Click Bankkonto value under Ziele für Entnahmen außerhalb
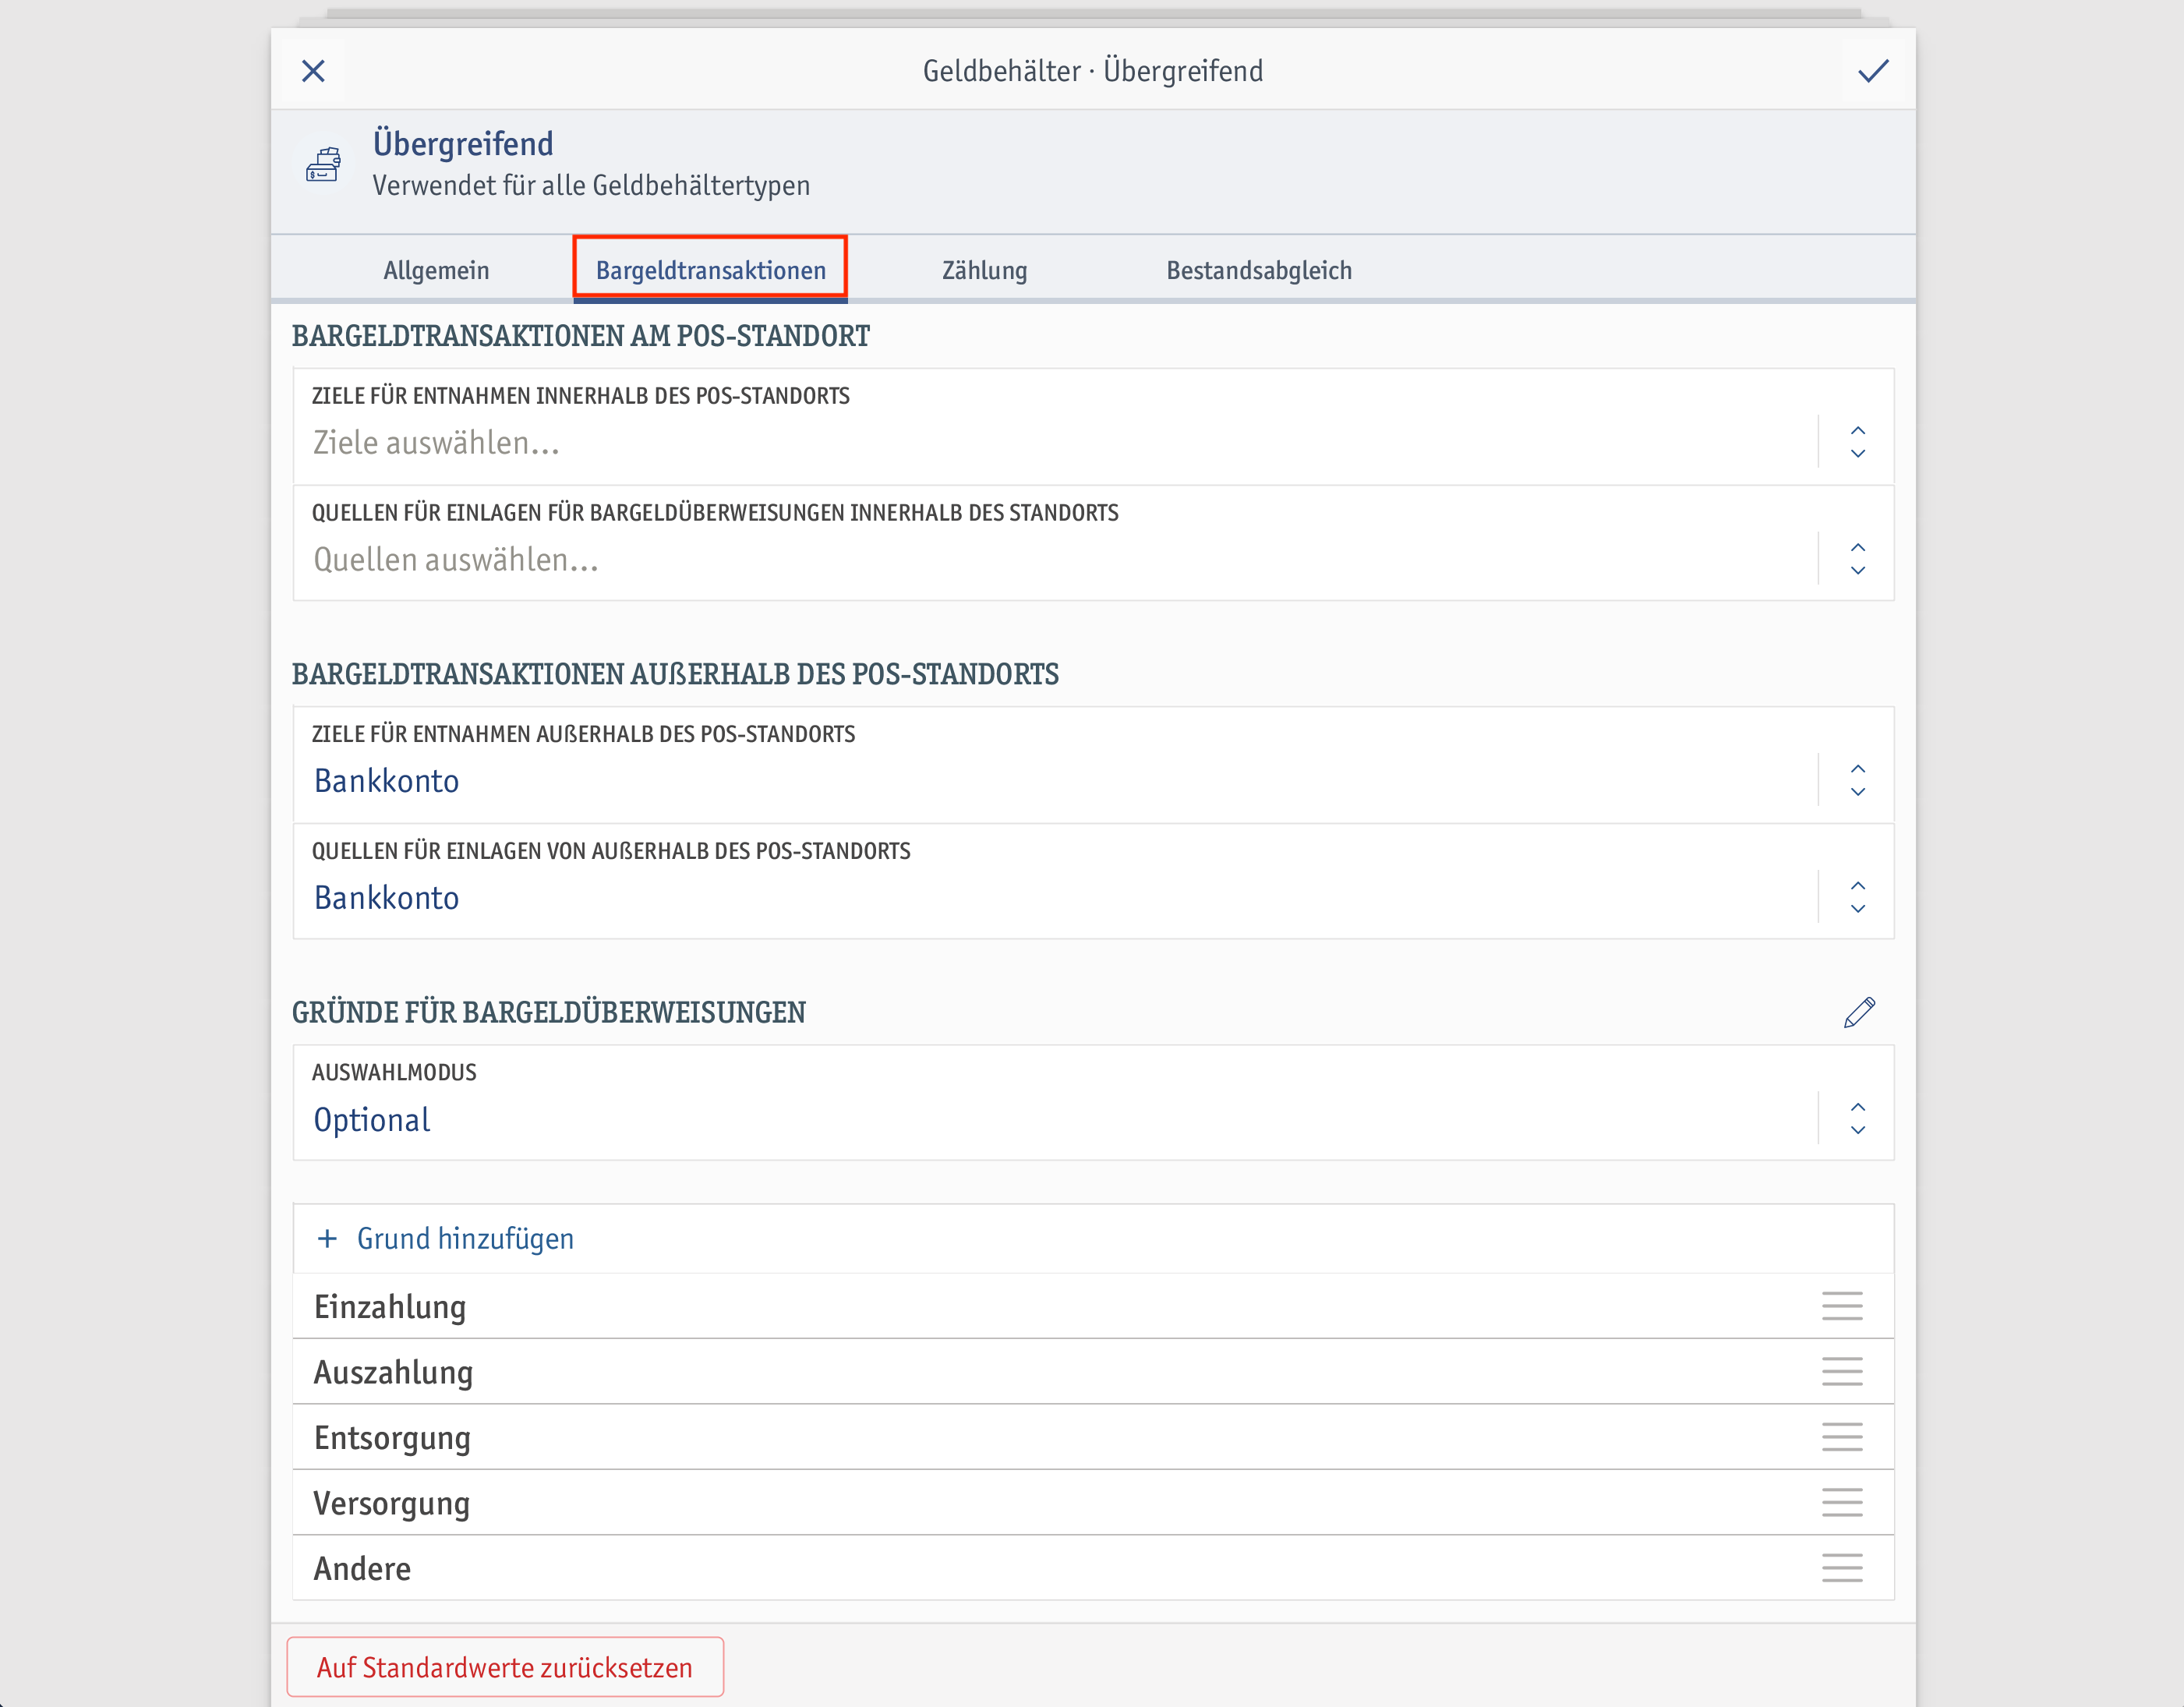2184x1707 pixels. pyautogui.click(x=387, y=781)
